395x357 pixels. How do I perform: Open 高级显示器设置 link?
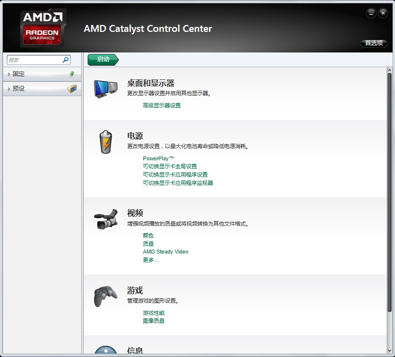click(x=162, y=105)
